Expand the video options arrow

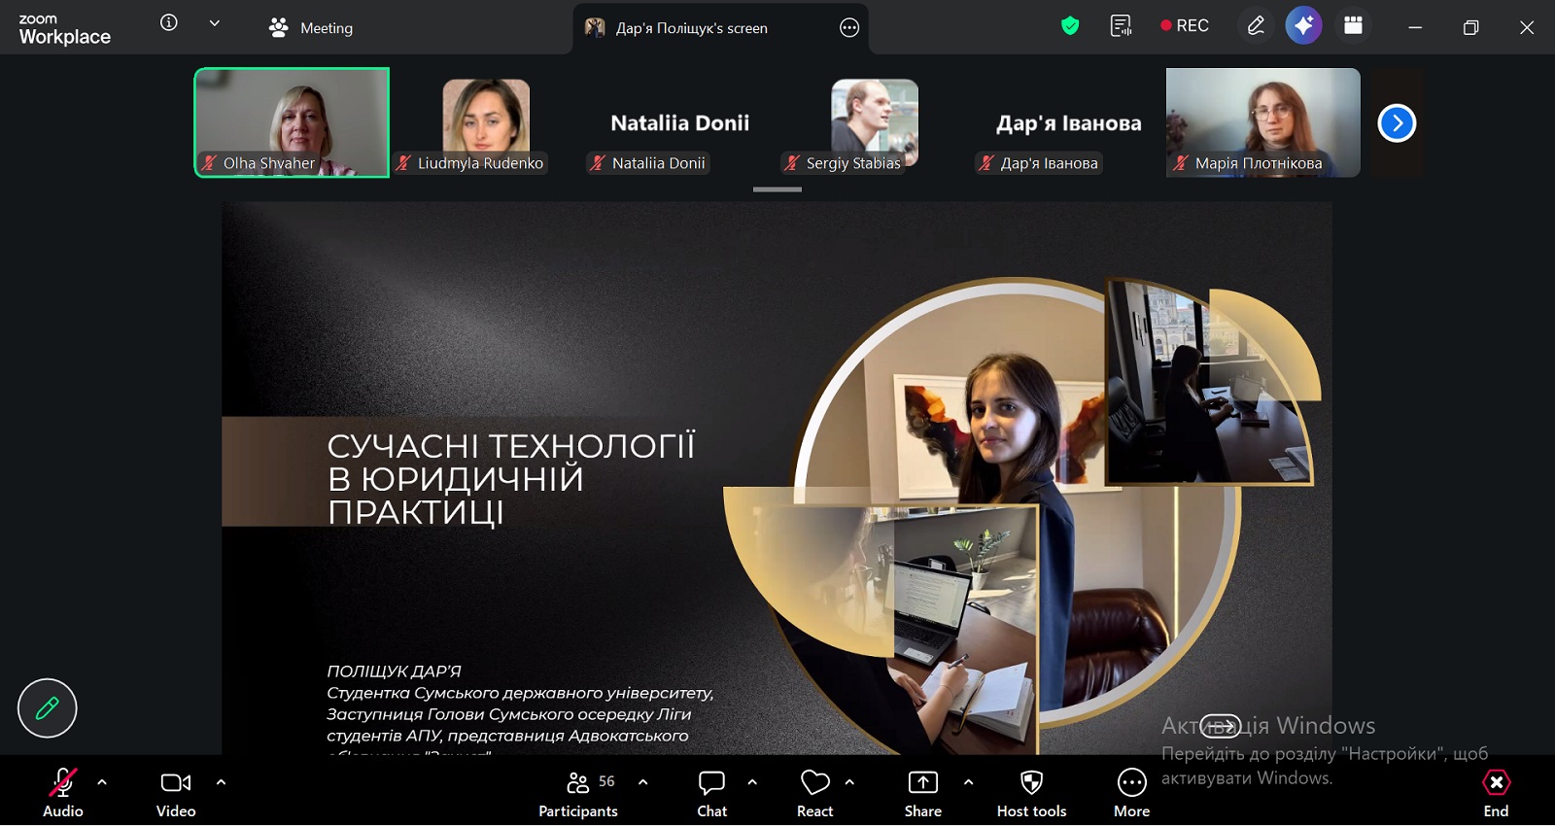(221, 782)
